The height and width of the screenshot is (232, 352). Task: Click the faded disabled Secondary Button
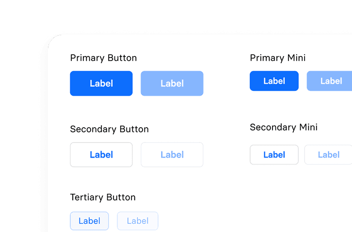click(x=172, y=155)
